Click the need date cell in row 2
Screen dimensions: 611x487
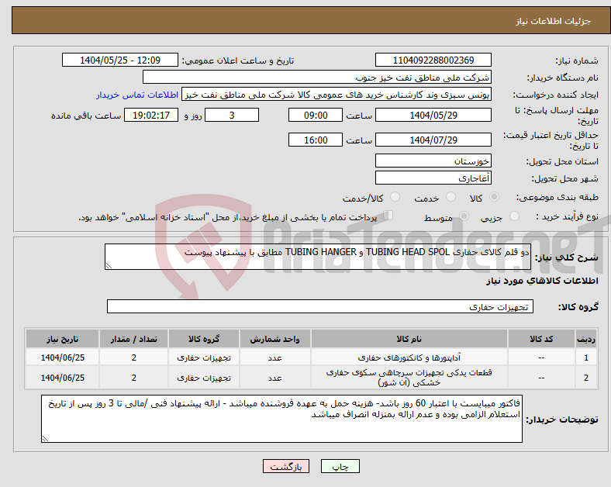(62, 377)
